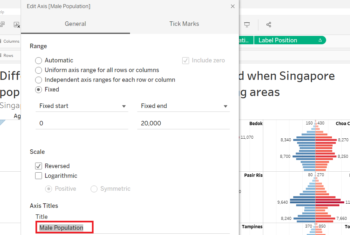
Task: Click the delta icon on Label Position pill
Action: click(x=320, y=40)
